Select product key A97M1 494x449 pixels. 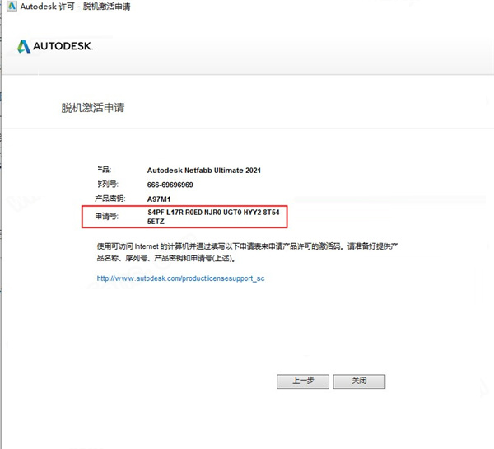(159, 199)
